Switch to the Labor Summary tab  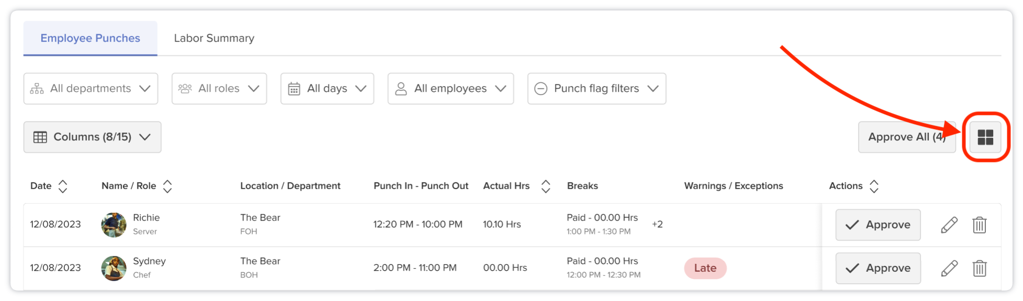pos(214,38)
